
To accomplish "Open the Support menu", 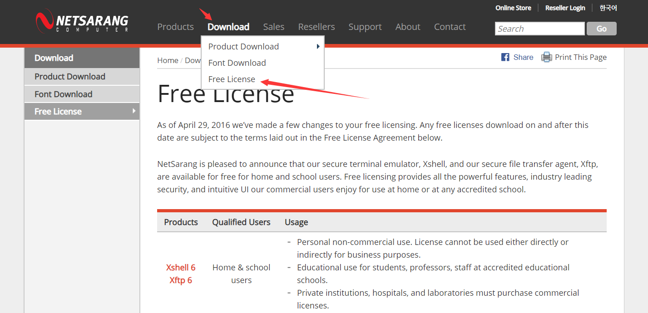I will [365, 27].
